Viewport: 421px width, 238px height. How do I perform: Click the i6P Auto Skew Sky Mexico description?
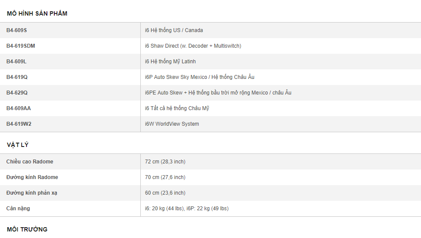pos(199,77)
